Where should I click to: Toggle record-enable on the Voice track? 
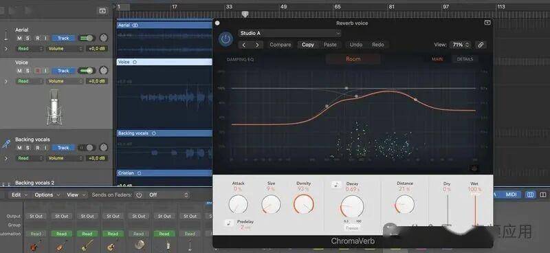(x=37, y=71)
